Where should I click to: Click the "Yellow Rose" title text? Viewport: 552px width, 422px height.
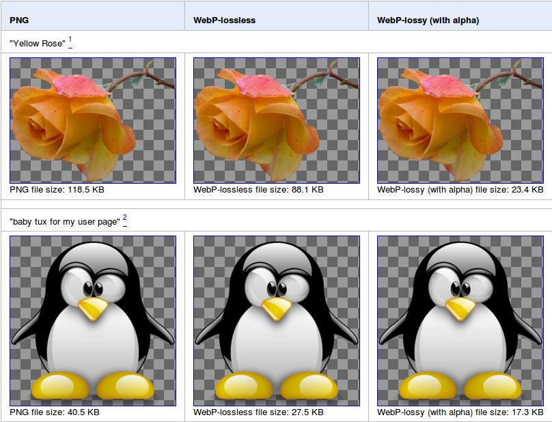(x=38, y=43)
